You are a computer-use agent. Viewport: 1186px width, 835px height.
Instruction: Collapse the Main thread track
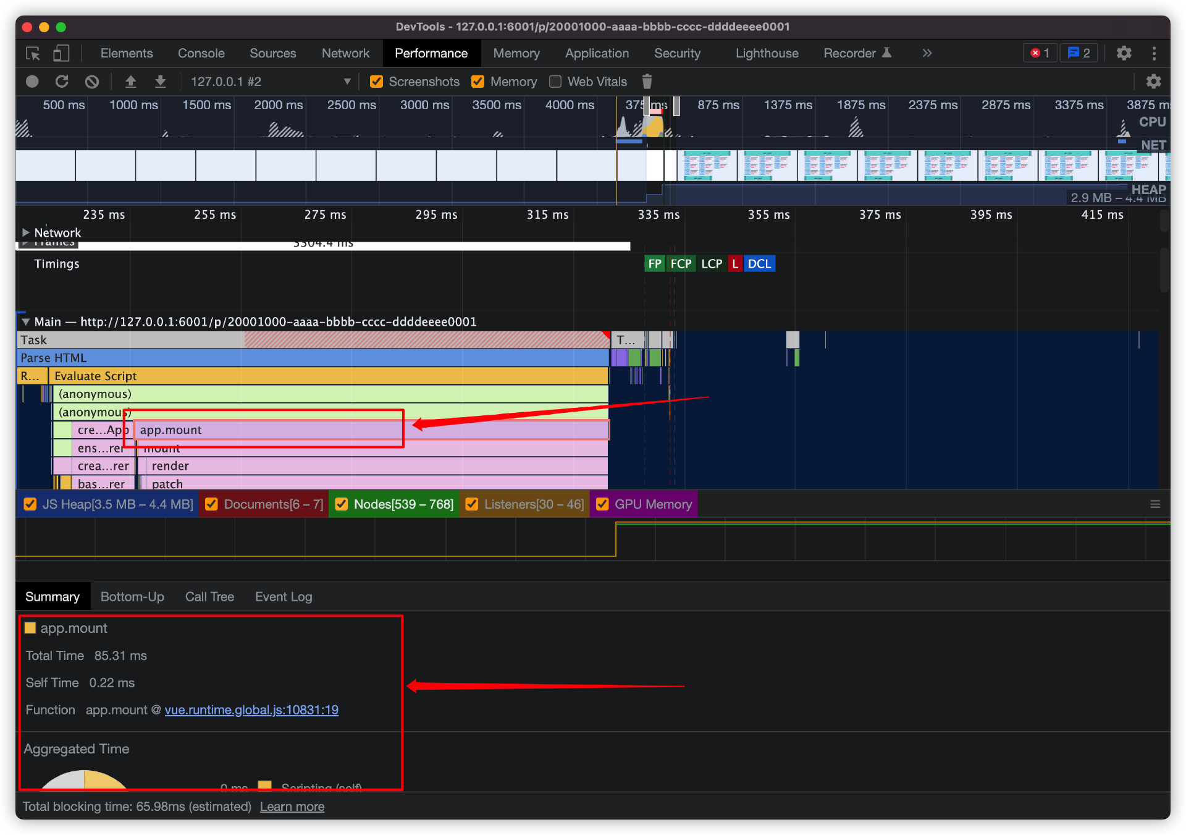click(x=26, y=321)
